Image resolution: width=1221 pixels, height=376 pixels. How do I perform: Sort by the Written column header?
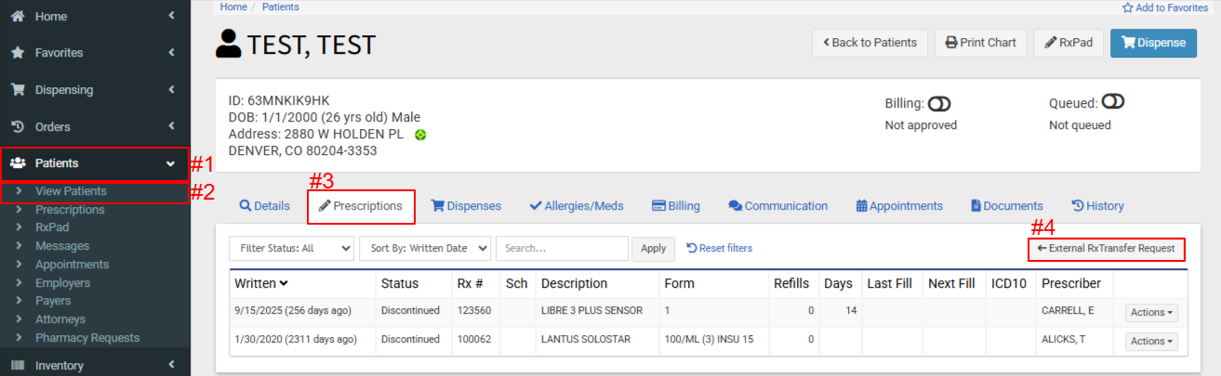pos(261,283)
